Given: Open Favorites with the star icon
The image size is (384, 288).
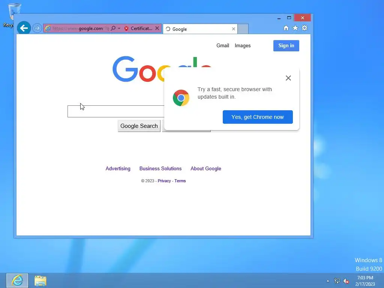Looking at the screenshot, I should 295,28.
